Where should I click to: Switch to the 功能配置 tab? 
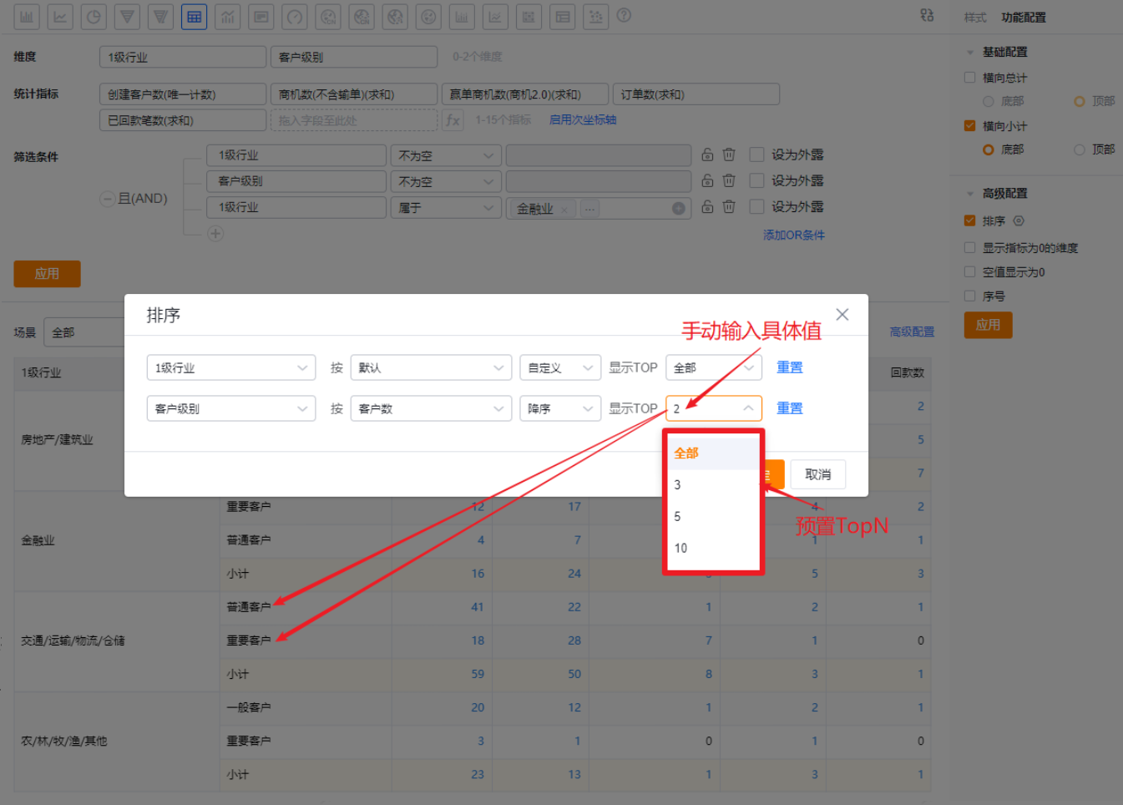1024,18
